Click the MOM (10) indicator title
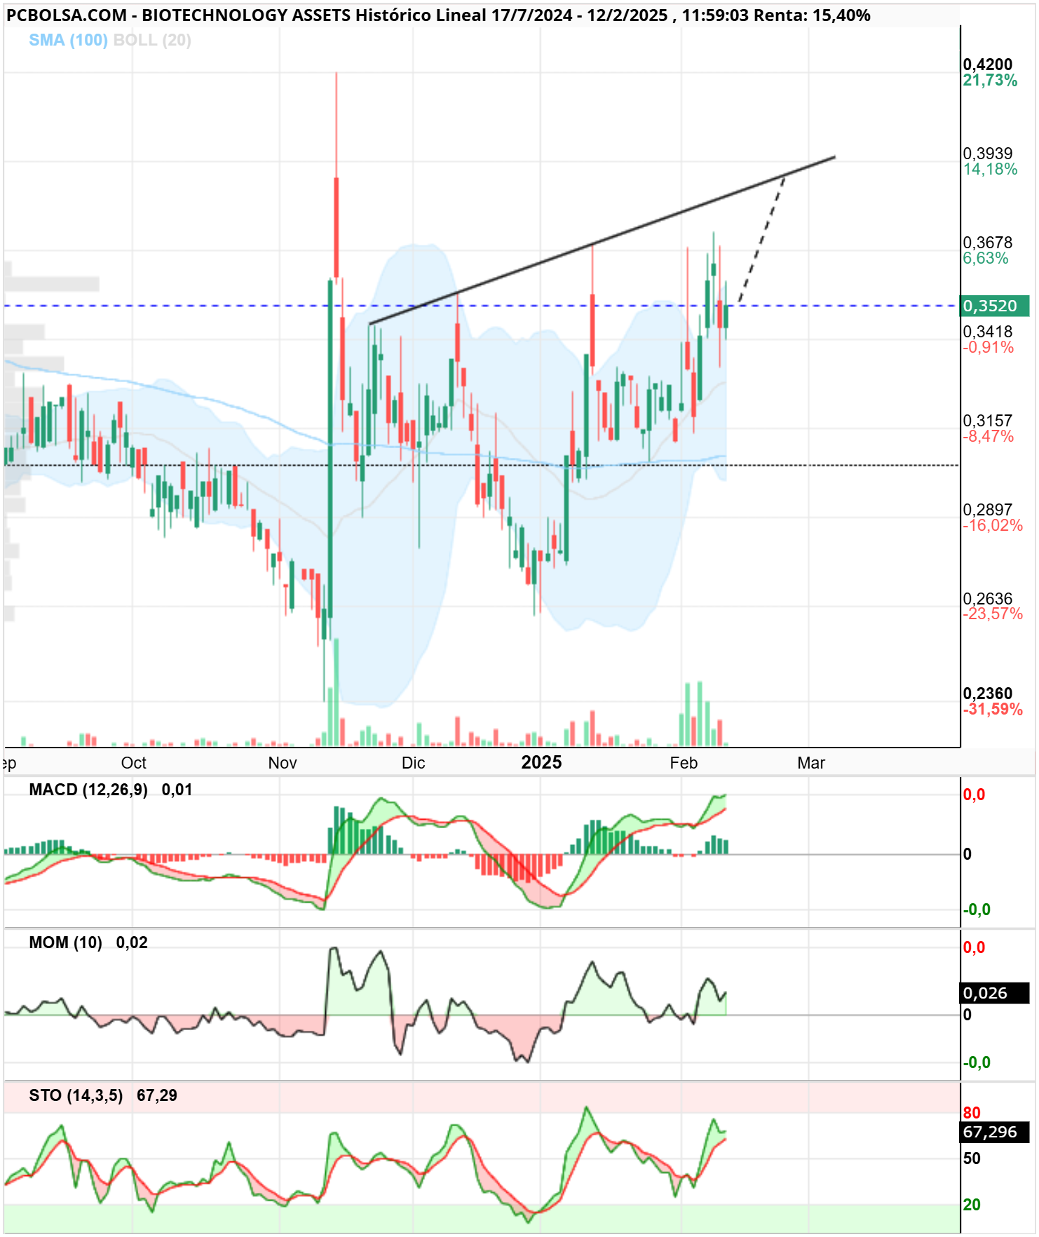The image size is (1039, 1237). (x=65, y=942)
